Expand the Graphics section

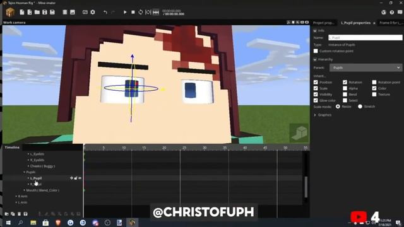[315, 115]
